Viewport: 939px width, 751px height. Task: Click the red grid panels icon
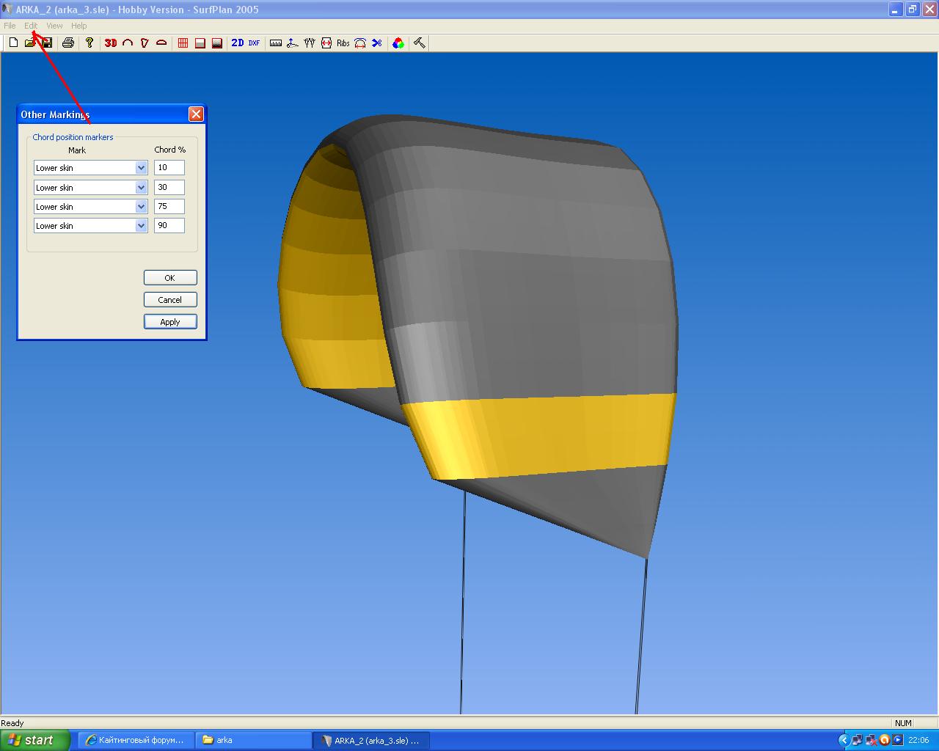(x=183, y=43)
